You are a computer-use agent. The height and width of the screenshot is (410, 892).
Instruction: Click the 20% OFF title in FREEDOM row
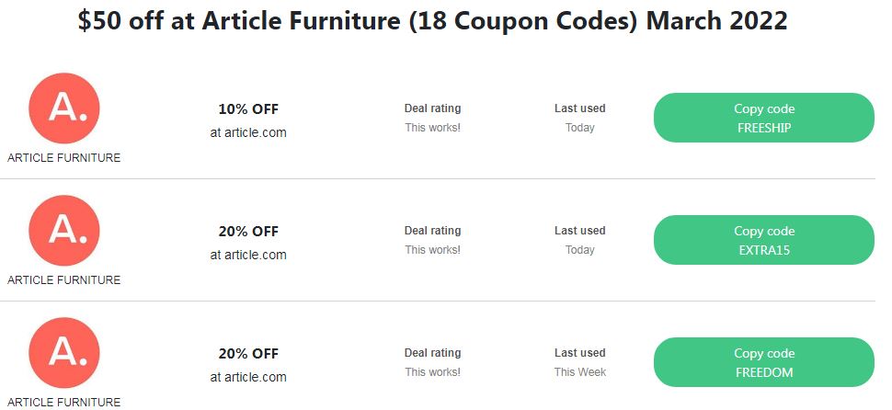248,353
